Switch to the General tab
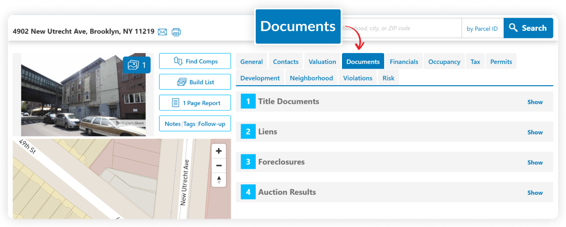This screenshot has width=566, height=227. 252,61
